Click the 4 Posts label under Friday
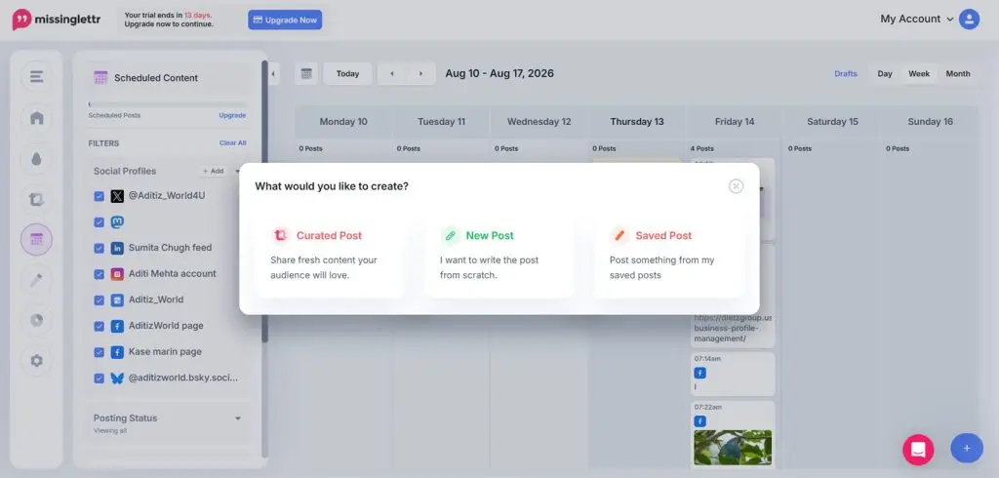999x478 pixels. pyautogui.click(x=702, y=148)
